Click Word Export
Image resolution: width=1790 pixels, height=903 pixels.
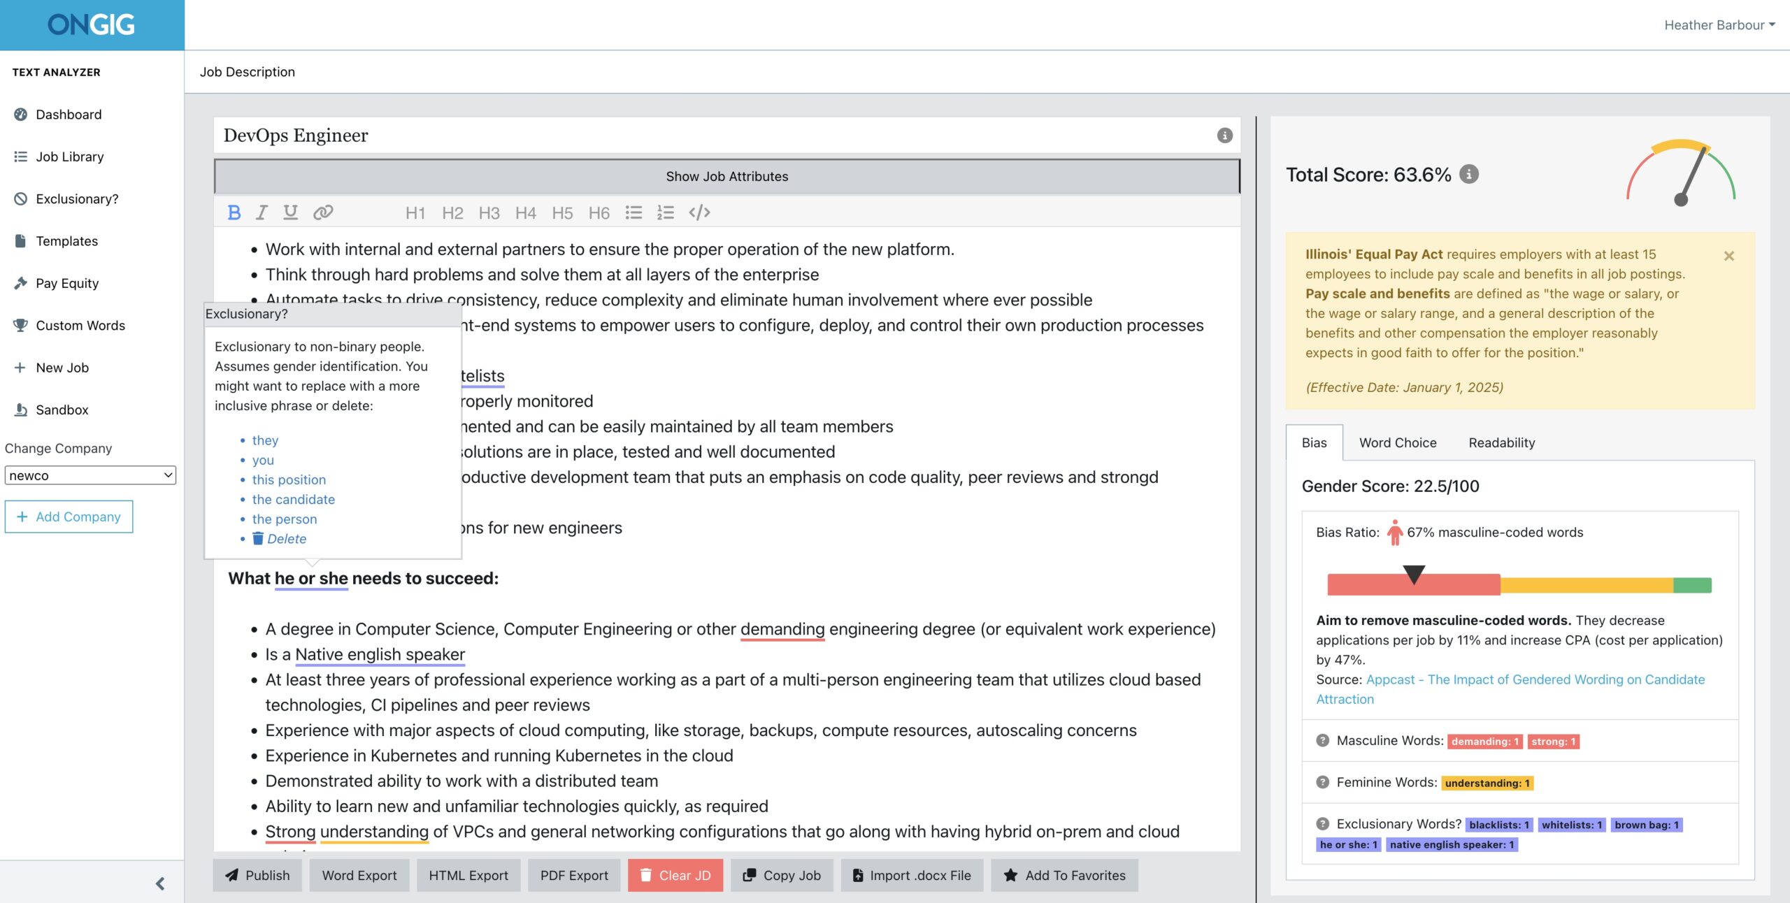click(359, 875)
